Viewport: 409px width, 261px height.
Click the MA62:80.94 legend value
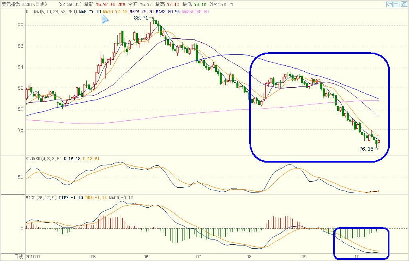tap(168, 12)
